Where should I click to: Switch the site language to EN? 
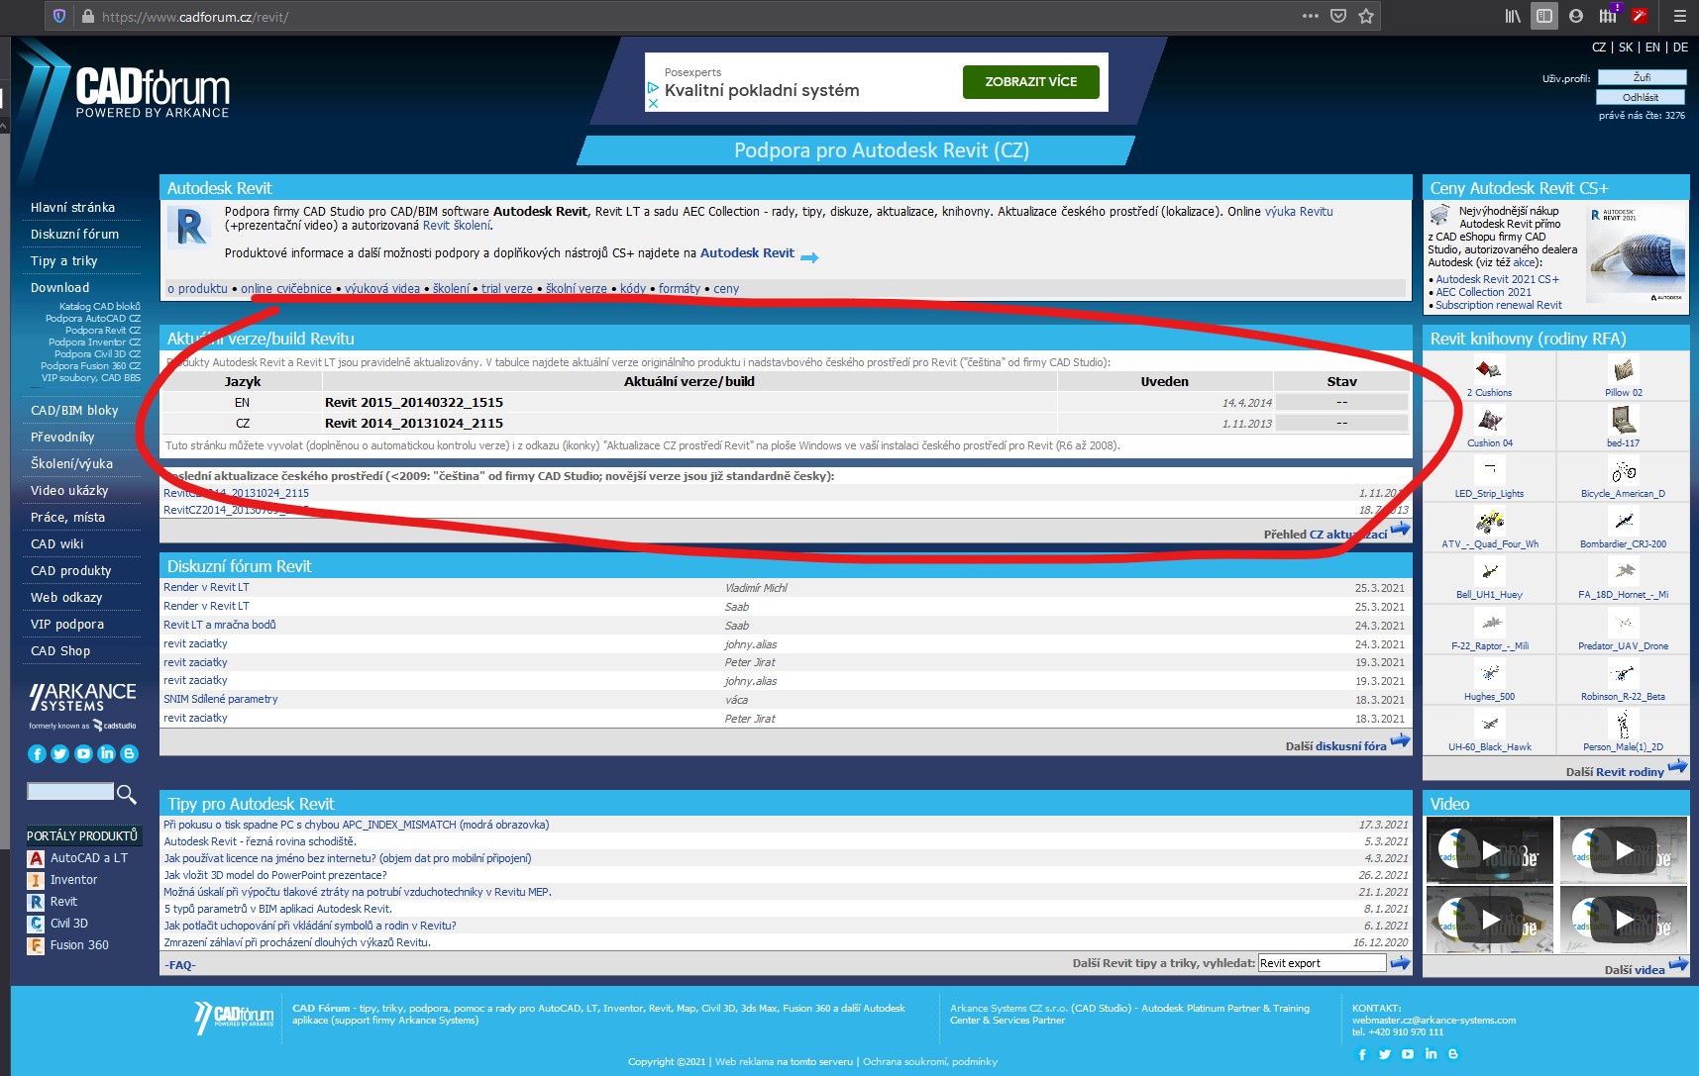1652,48
